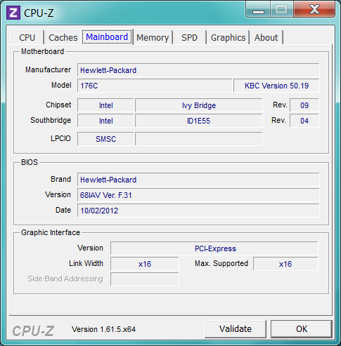Close the CPU-Z window
The width and height of the screenshot is (341, 346).
tap(314, 9)
